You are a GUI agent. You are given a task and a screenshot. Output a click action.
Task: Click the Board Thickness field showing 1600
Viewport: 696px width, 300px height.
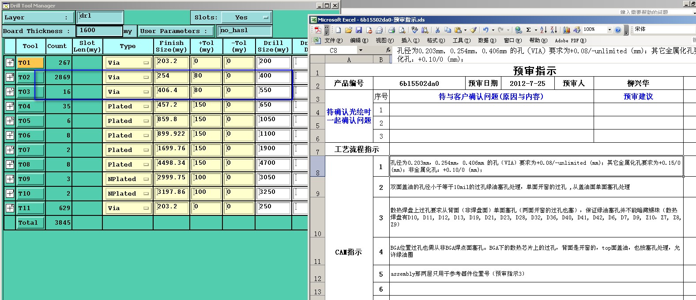(x=99, y=31)
